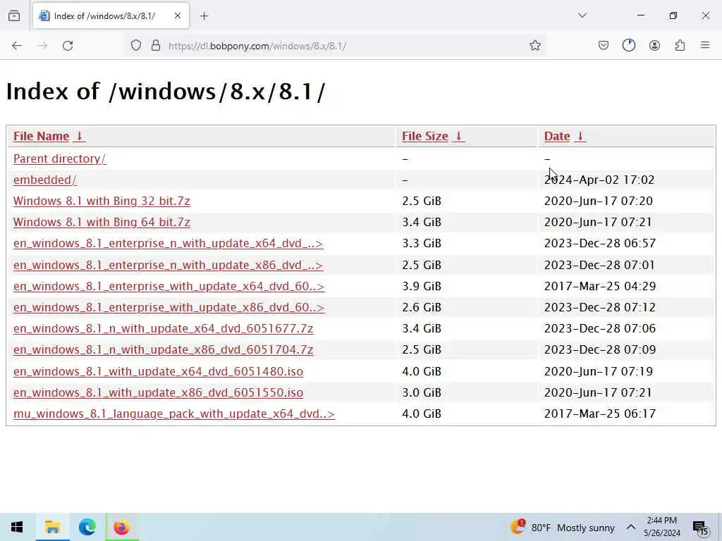Download en_windows_8.1_n_with_update_x64_dvd_6051677.7z
This screenshot has width=722, height=541.
click(164, 329)
